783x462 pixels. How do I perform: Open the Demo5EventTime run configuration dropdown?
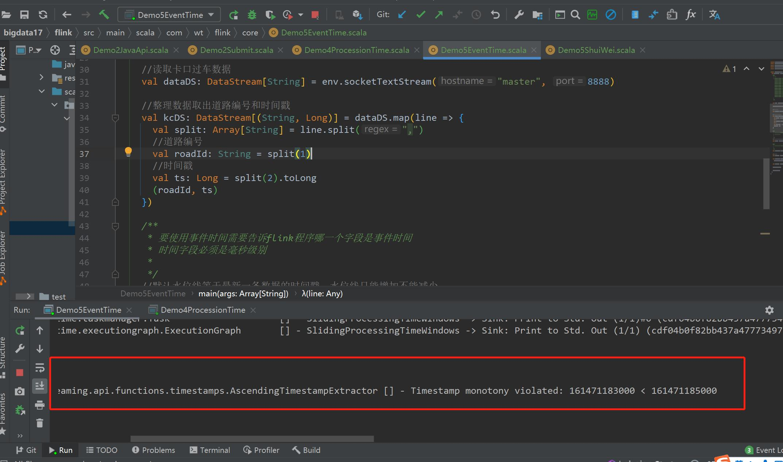[169, 15]
